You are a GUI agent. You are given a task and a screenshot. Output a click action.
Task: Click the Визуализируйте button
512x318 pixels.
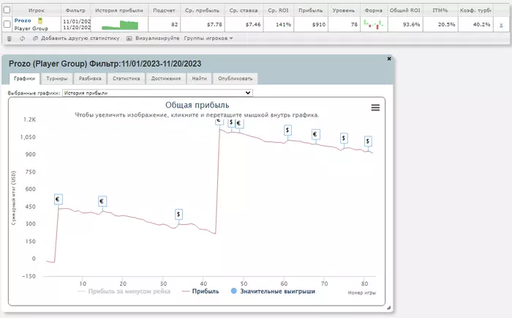[x=153, y=38]
